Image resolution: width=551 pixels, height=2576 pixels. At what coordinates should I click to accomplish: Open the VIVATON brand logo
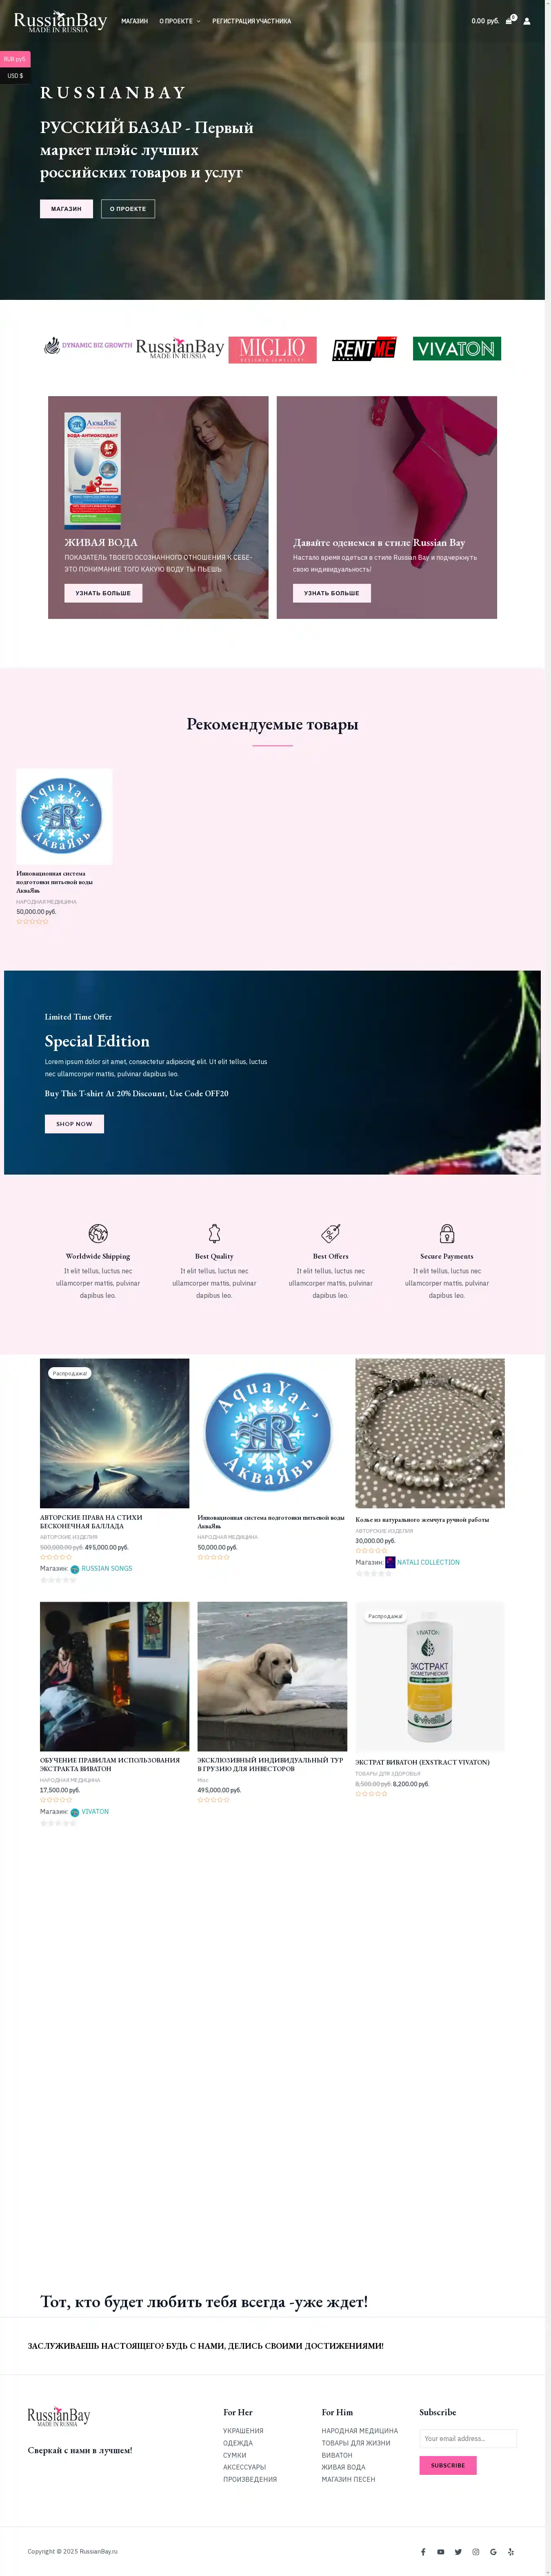point(457,348)
